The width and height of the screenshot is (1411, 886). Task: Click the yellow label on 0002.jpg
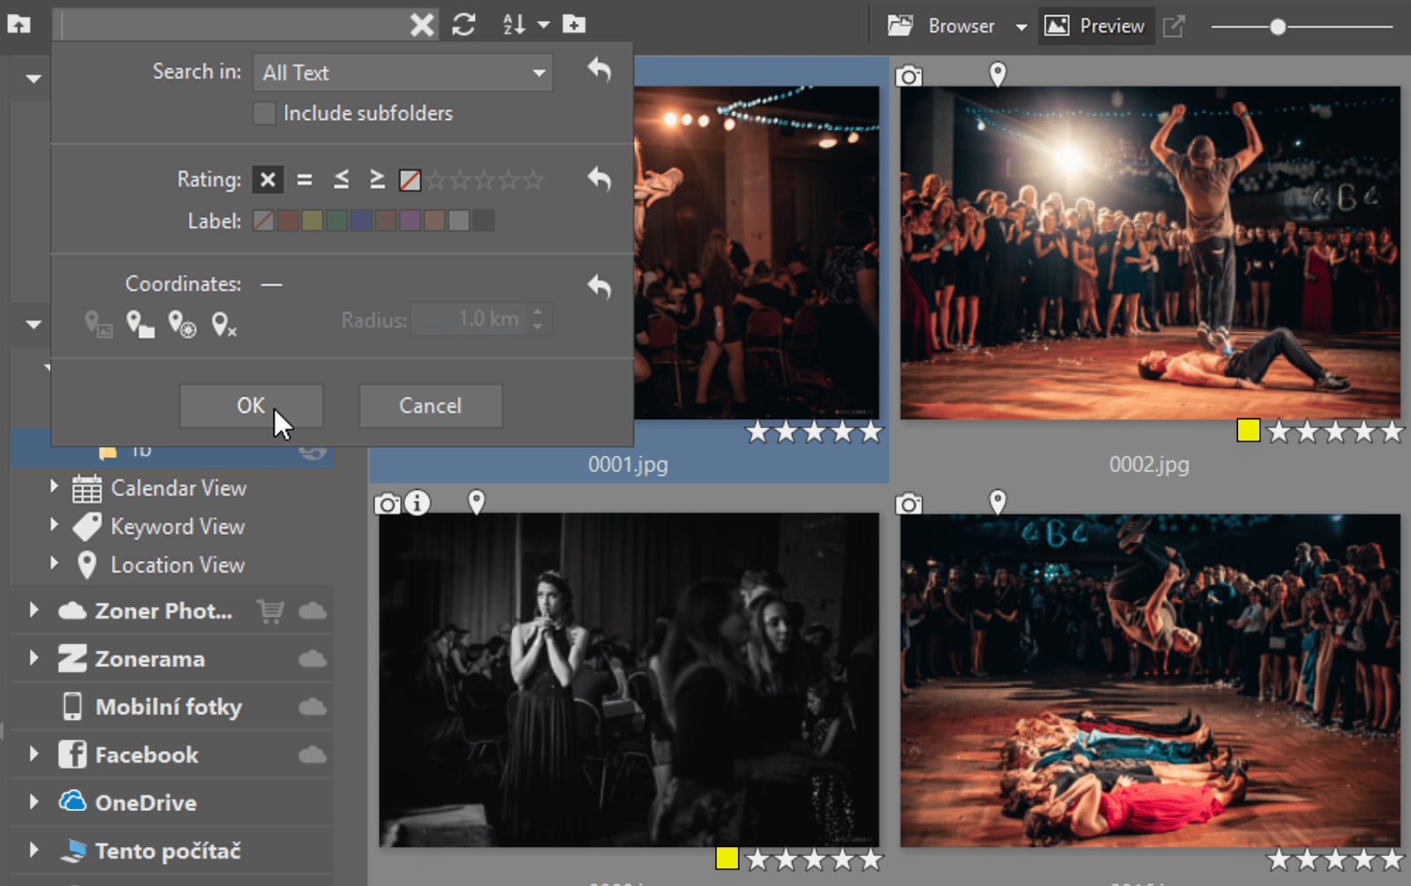point(1248,431)
